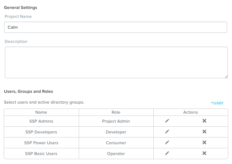
Task: Click the Project Name label
Action: (x=18, y=16)
